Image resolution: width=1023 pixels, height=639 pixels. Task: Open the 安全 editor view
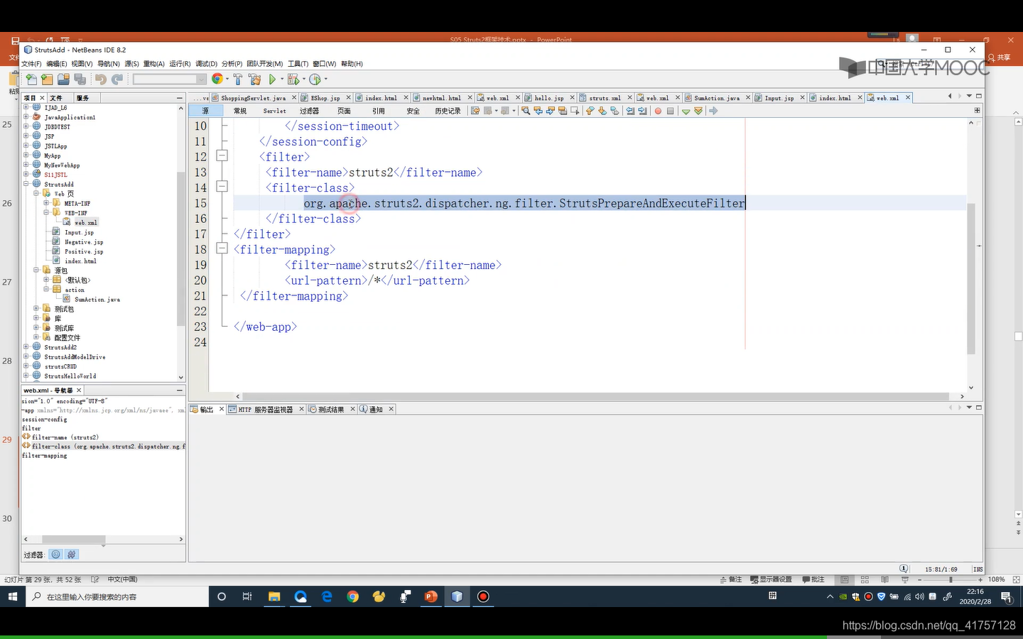[413, 111]
